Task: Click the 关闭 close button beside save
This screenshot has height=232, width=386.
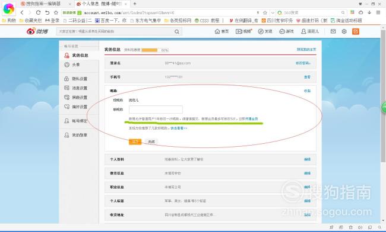Action: (x=151, y=142)
